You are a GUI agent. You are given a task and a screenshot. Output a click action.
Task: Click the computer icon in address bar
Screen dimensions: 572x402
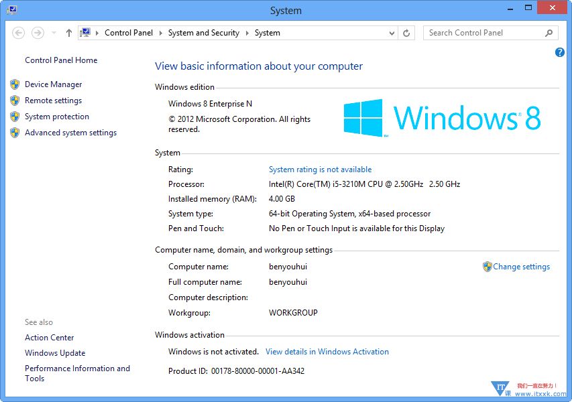[85, 33]
